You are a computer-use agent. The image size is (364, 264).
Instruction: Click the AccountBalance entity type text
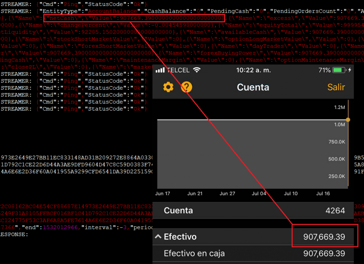(x=113, y=11)
